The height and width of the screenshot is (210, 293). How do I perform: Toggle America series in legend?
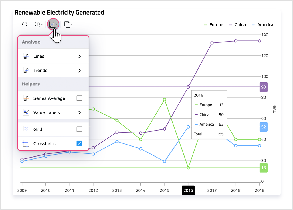(x=262, y=25)
